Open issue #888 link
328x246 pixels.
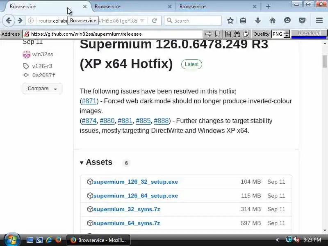pyautogui.click(x=161, y=121)
